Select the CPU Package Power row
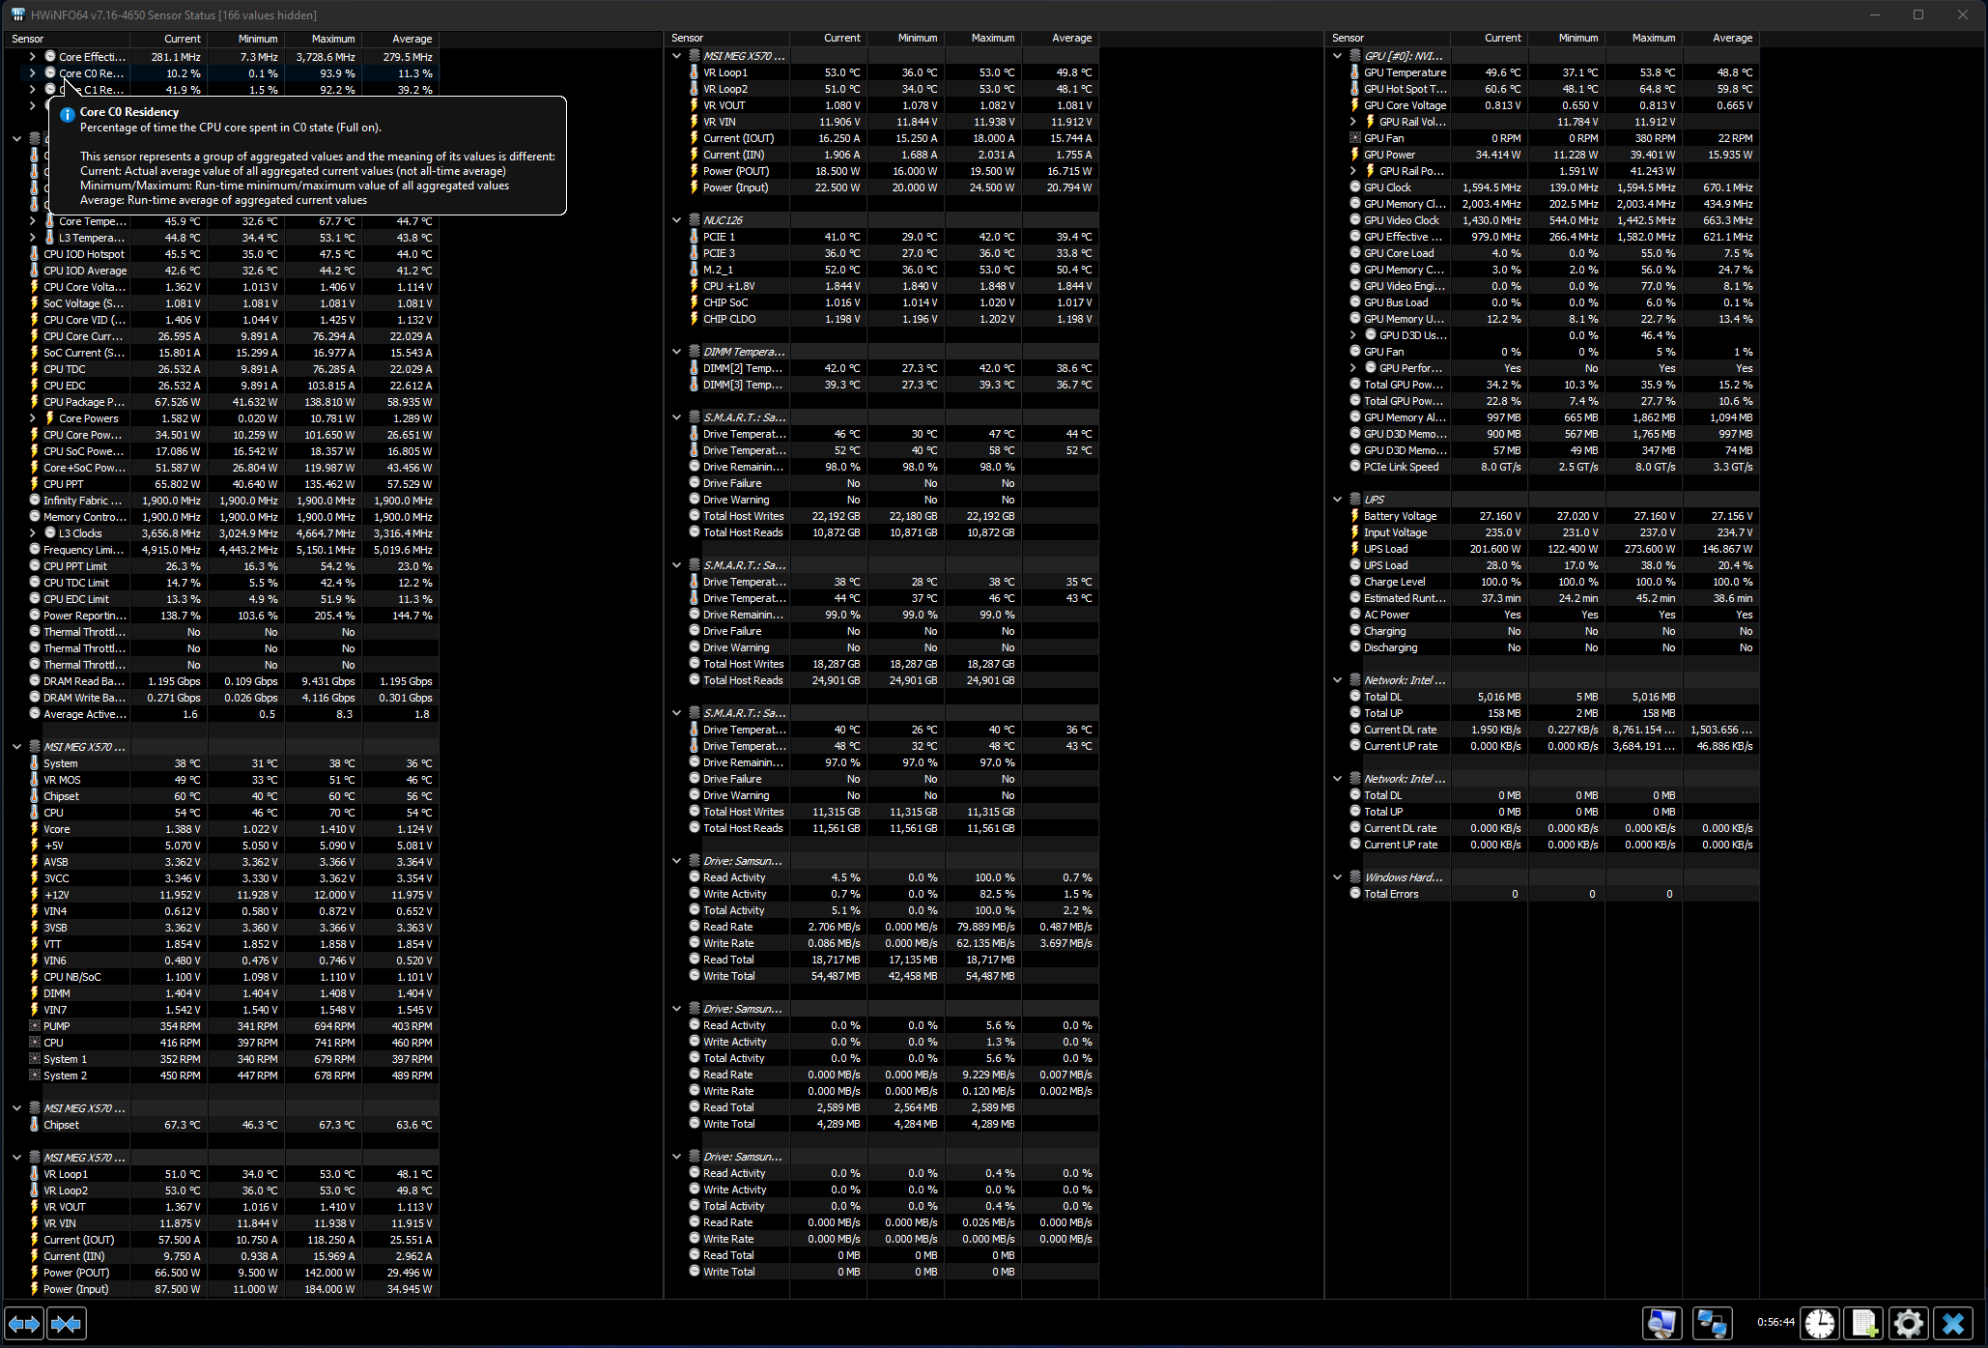 tap(83, 402)
